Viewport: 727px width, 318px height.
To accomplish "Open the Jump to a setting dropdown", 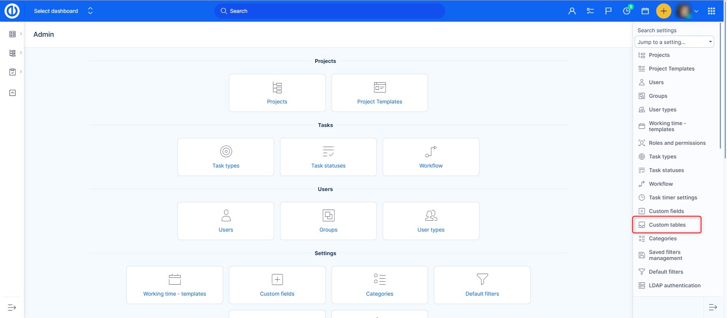I will pyautogui.click(x=674, y=42).
